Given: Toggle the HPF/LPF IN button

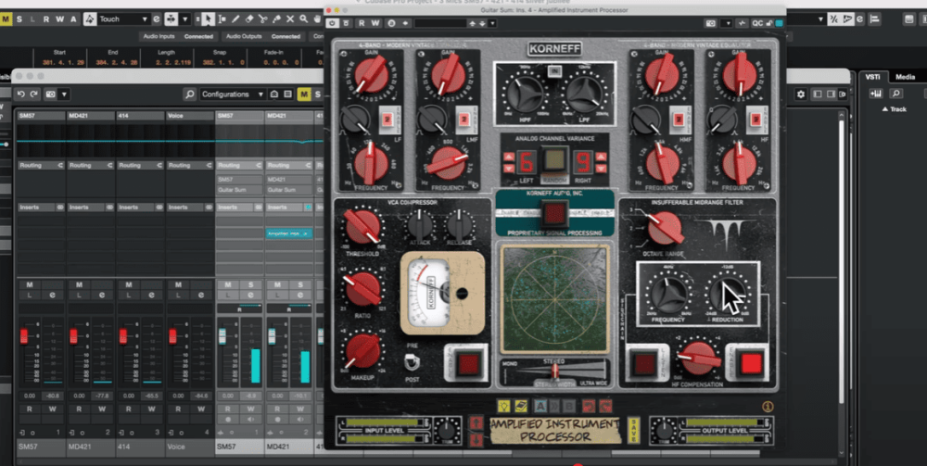Looking at the screenshot, I should coord(554,71).
